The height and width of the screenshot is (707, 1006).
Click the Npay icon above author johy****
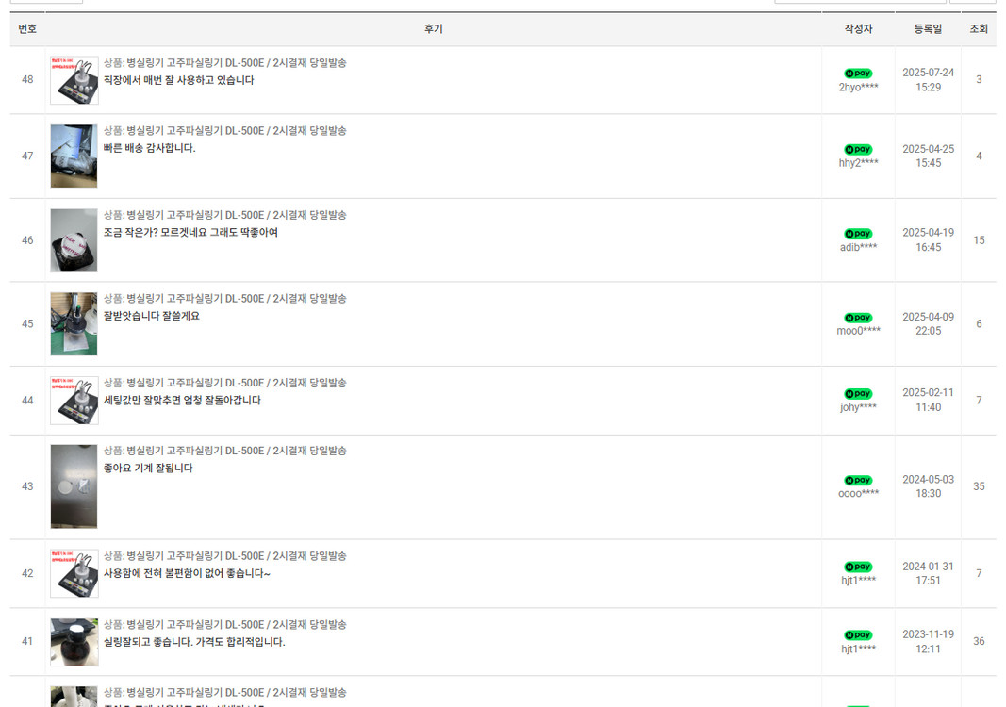[x=858, y=394]
